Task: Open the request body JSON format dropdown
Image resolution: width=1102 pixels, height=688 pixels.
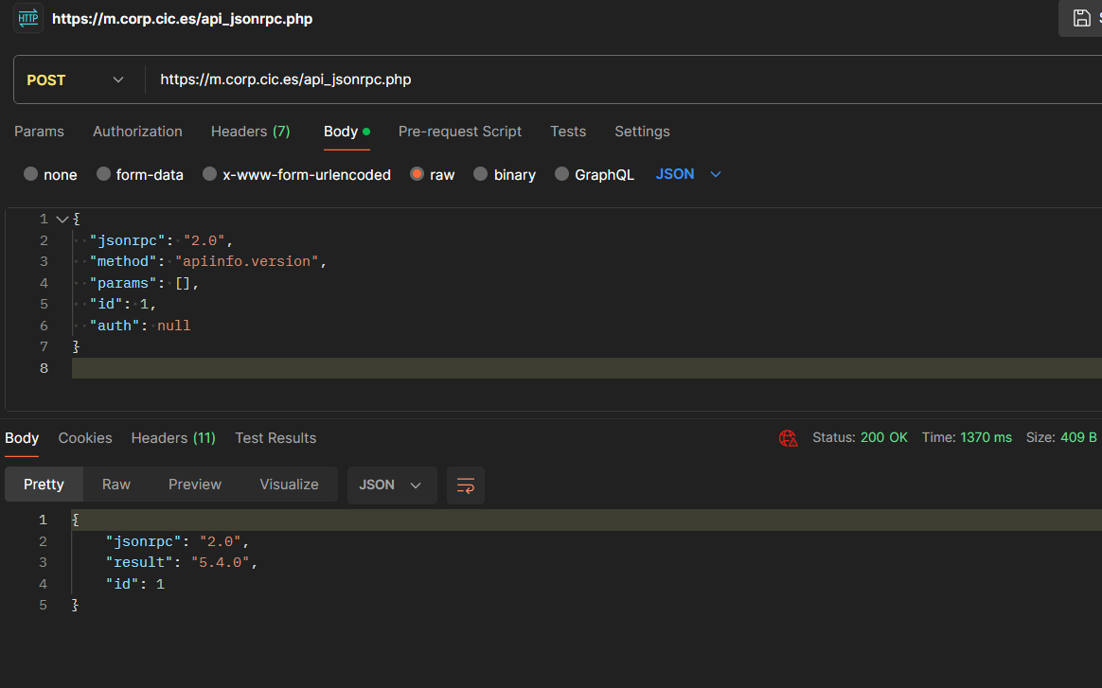Action: [x=688, y=174]
